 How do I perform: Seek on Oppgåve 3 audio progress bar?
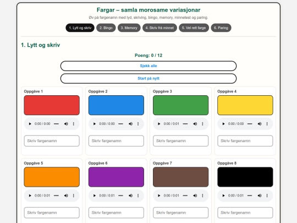click(x=185, y=124)
